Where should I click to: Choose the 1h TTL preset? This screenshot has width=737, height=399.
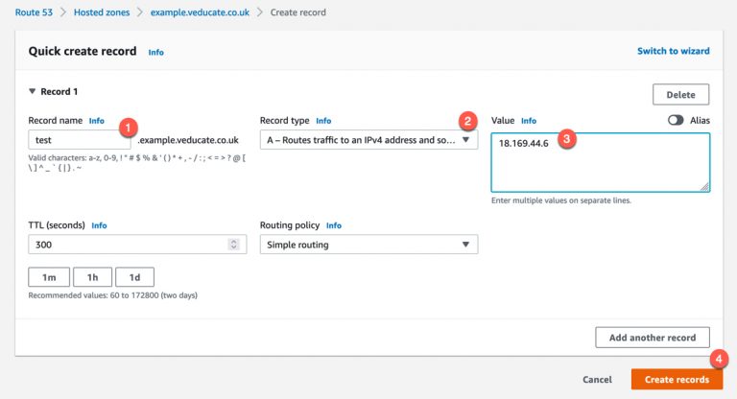point(92,277)
